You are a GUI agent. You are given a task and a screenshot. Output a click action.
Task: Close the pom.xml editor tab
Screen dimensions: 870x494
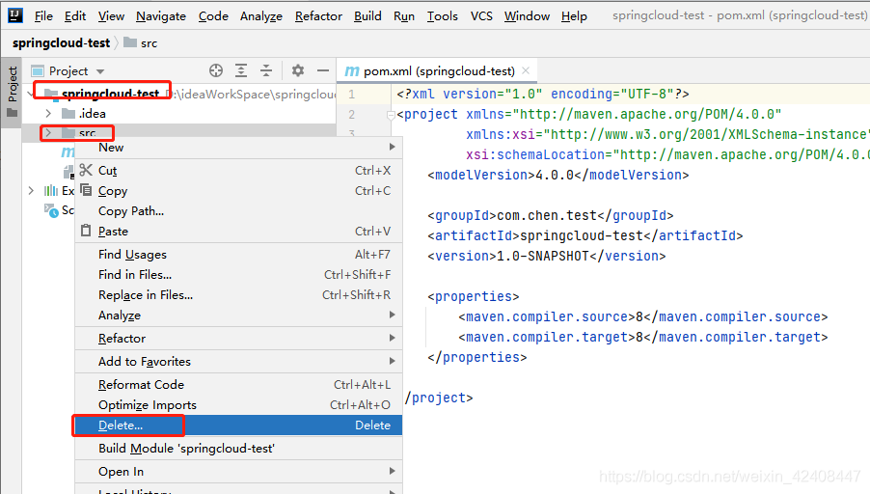click(526, 71)
